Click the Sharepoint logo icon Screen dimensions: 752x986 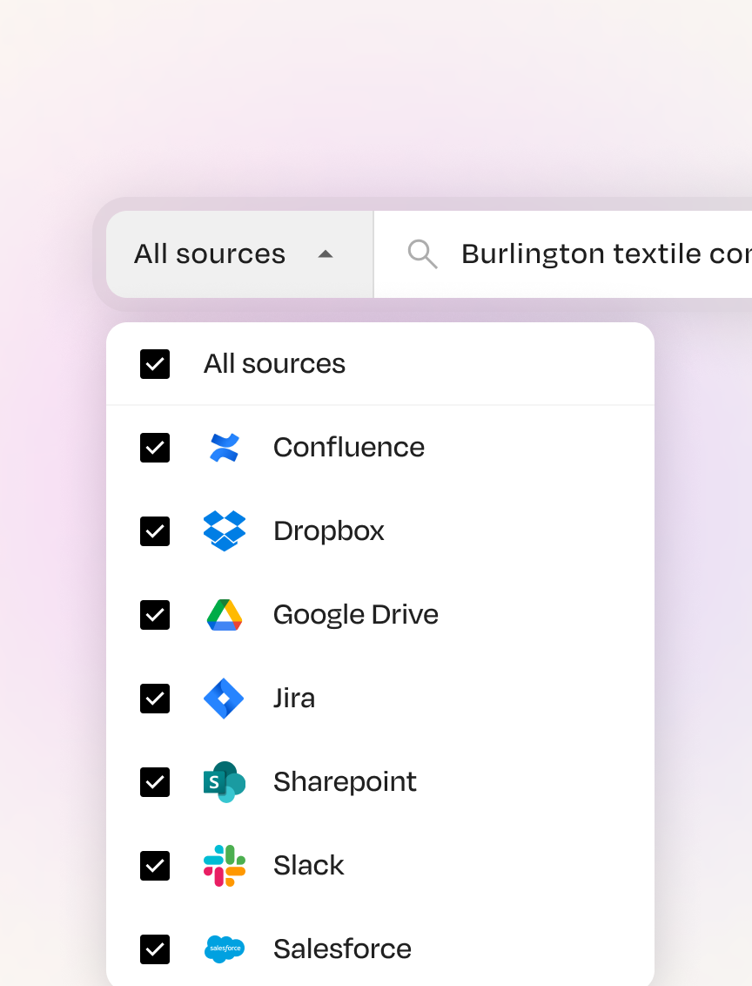pyautogui.click(x=225, y=782)
